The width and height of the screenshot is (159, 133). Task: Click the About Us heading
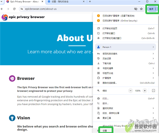tap(75, 38)
